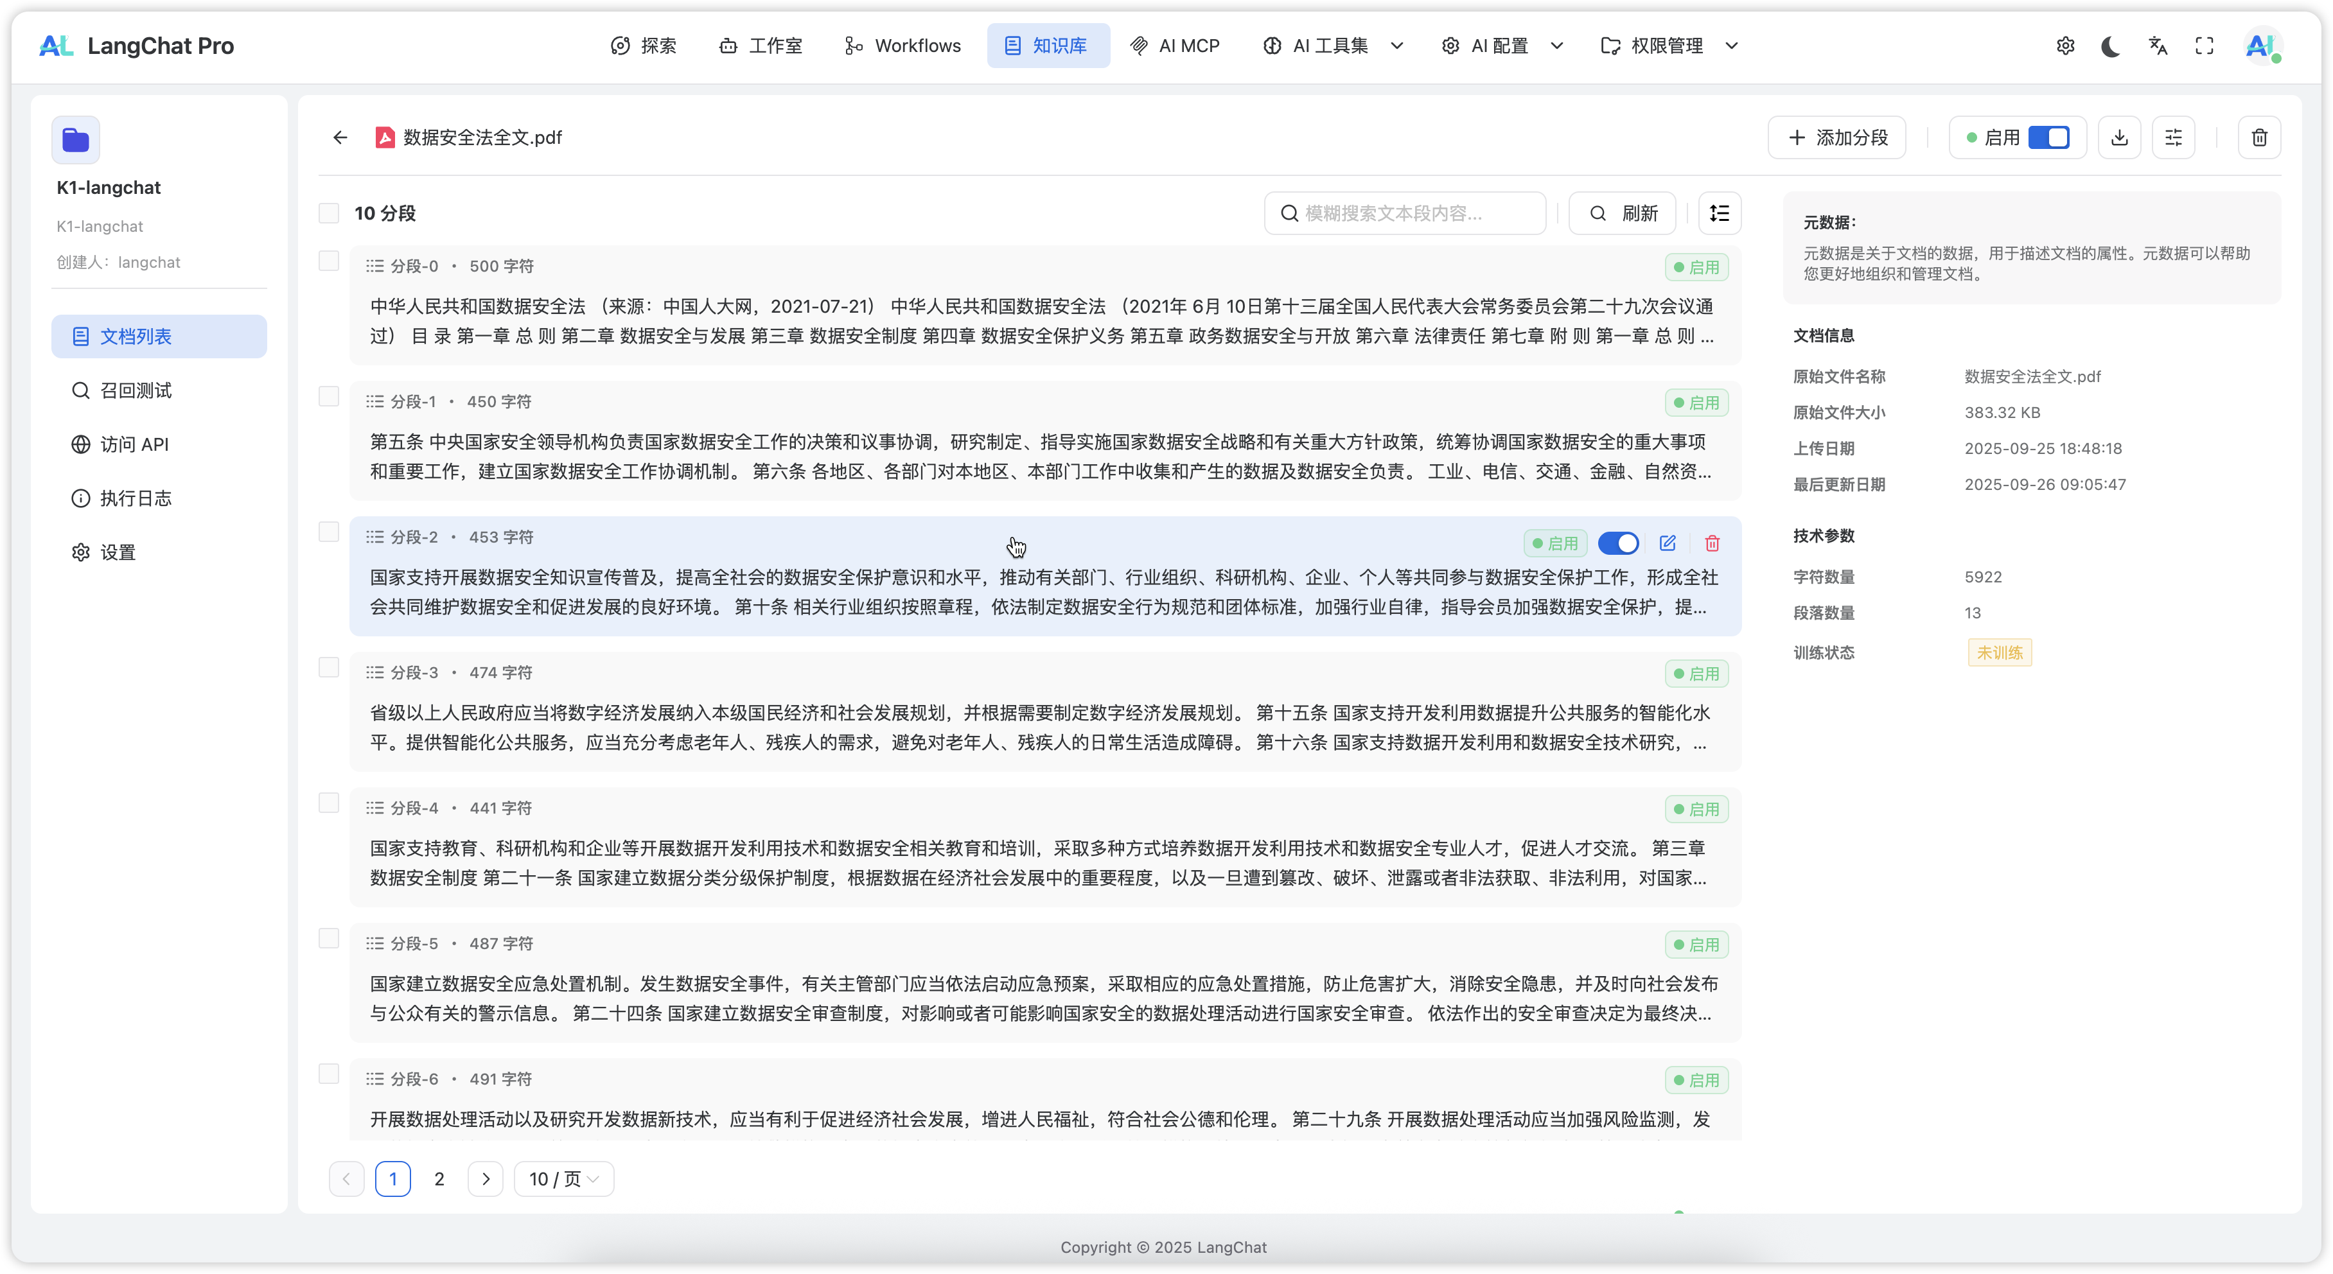
Task: Click the back arrow beside the PDF name
Action: pos(340,137)
